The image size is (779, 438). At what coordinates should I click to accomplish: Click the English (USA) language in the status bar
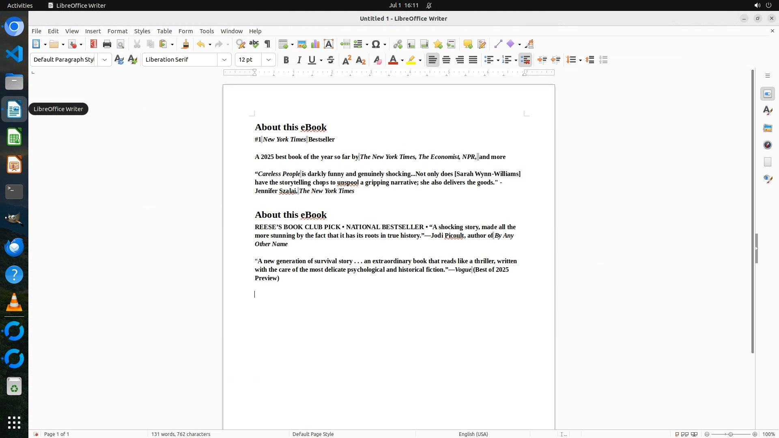pyautogui.click(x=473, y=434)
